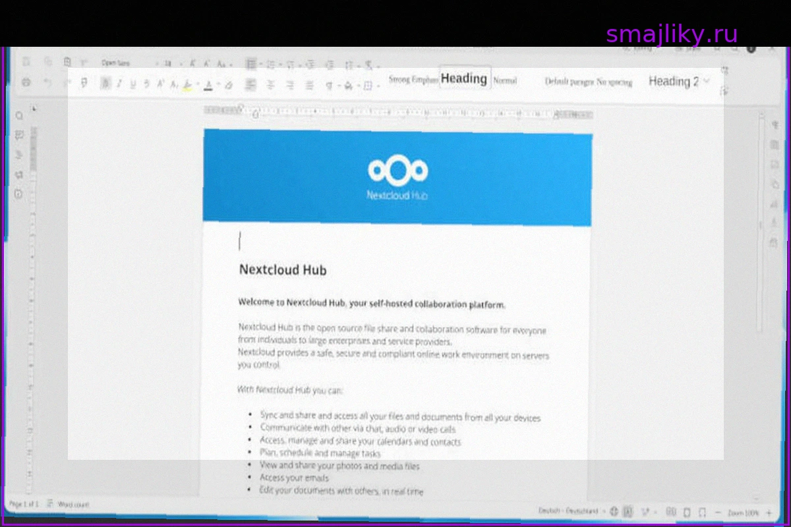Open the font color dropdown arrow
The height and width of the screenshot is (527, 791).
click(218, 85)
